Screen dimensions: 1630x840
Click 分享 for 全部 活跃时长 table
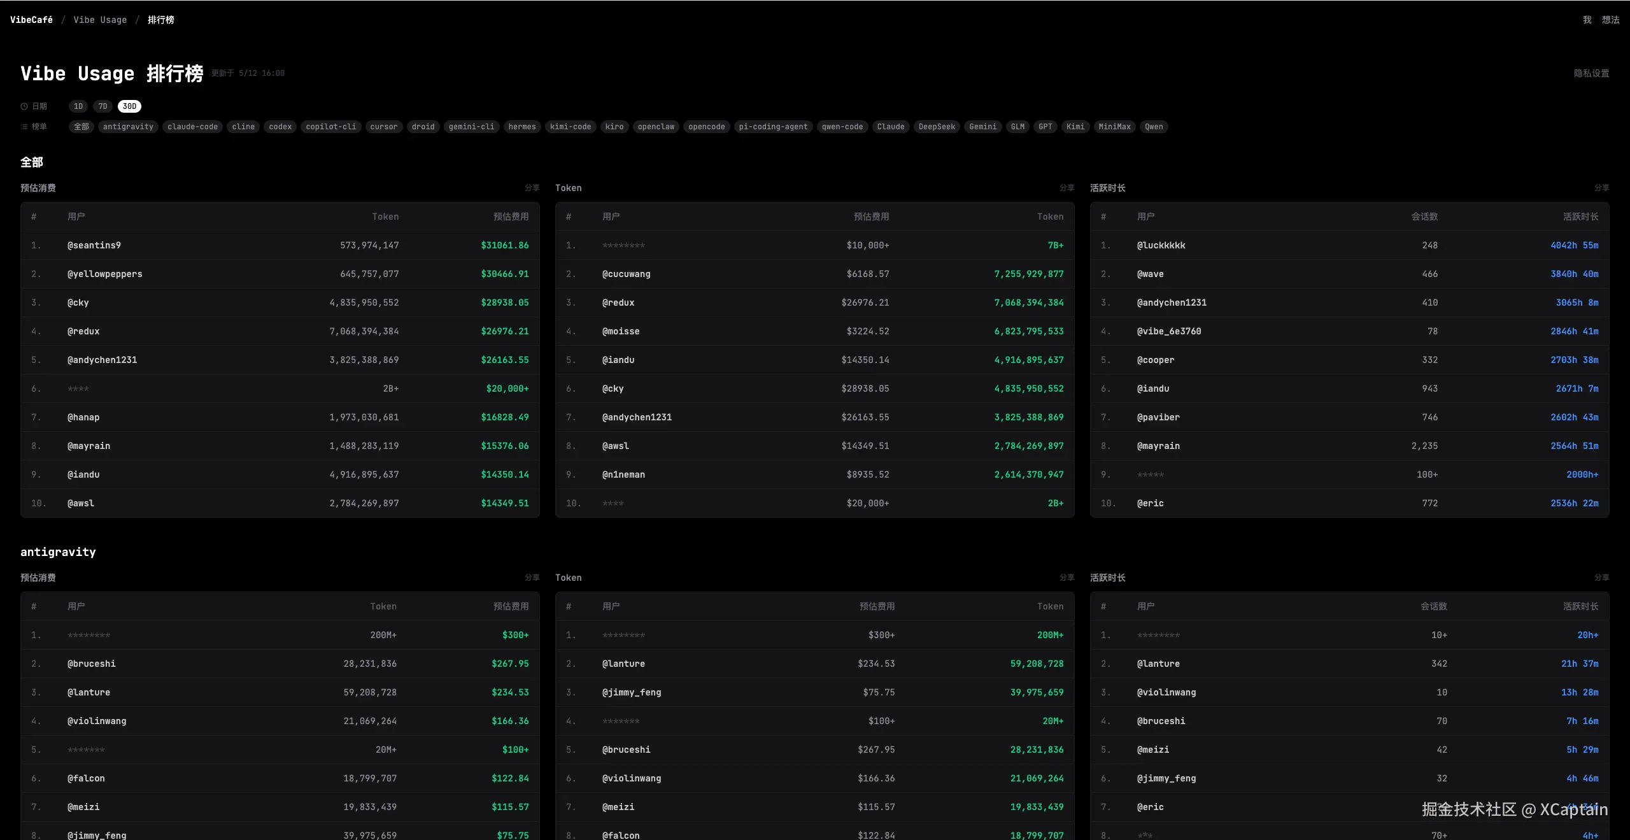tap(1601, 188)
